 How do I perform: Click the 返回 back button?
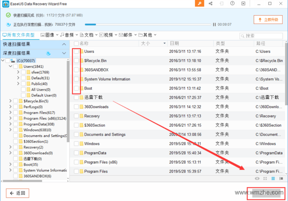18,193
